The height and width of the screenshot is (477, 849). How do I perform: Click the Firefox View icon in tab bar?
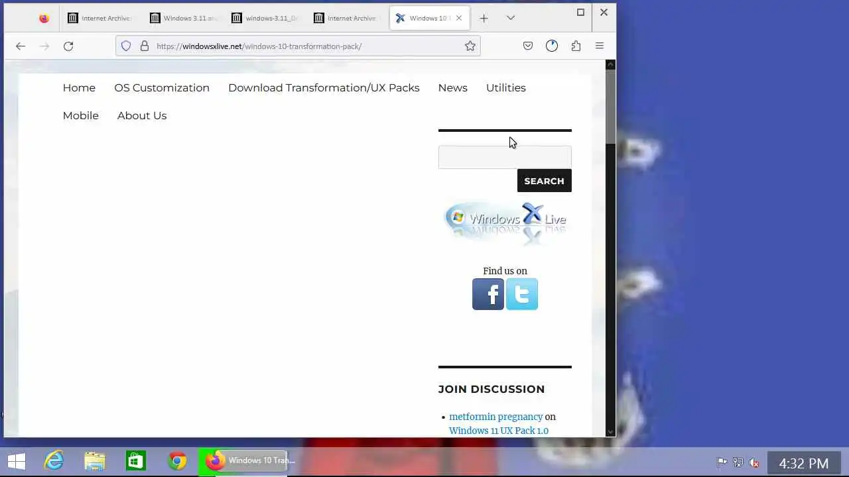pos(44,19)
